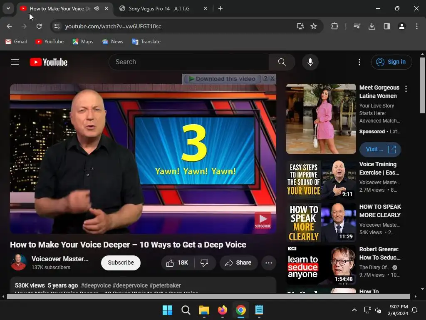Viewport: 426px width, 320px height.
Task: Open YouTube settings three-dot menu
Action: [359, 62]
